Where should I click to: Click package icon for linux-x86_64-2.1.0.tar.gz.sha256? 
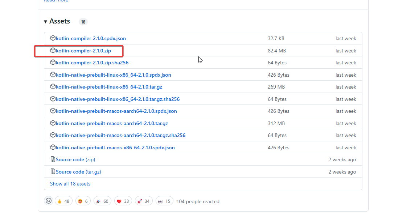53,99
